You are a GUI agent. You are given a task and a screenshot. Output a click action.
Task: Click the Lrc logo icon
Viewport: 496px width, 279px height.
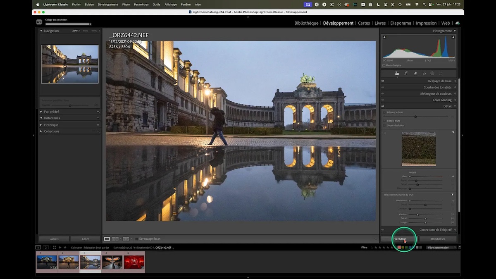(x=39, y=22)
